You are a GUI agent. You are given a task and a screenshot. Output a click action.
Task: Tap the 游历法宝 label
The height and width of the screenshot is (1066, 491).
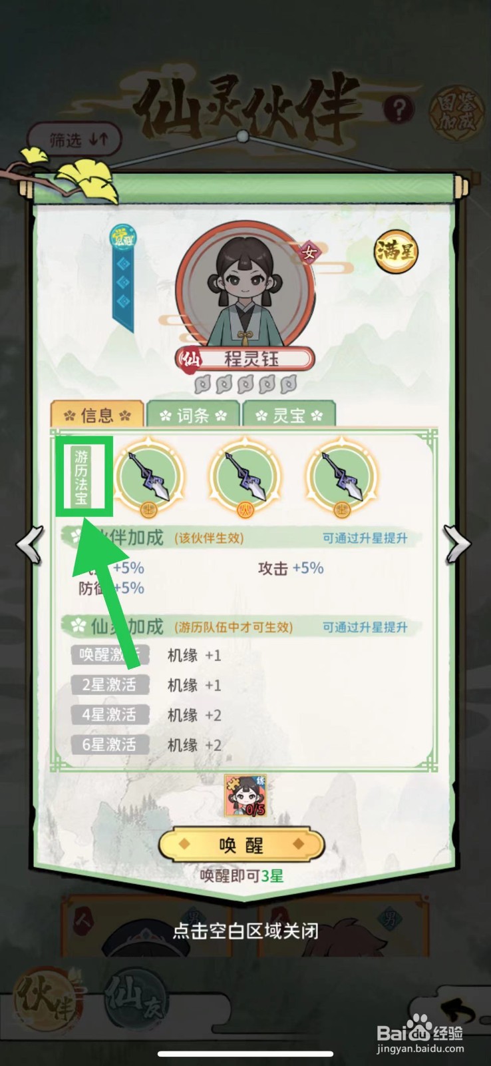pyautogui.click(x=82, y=477)
